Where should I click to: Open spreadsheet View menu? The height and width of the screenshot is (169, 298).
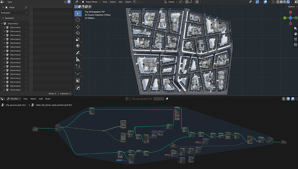click(10, 2)
